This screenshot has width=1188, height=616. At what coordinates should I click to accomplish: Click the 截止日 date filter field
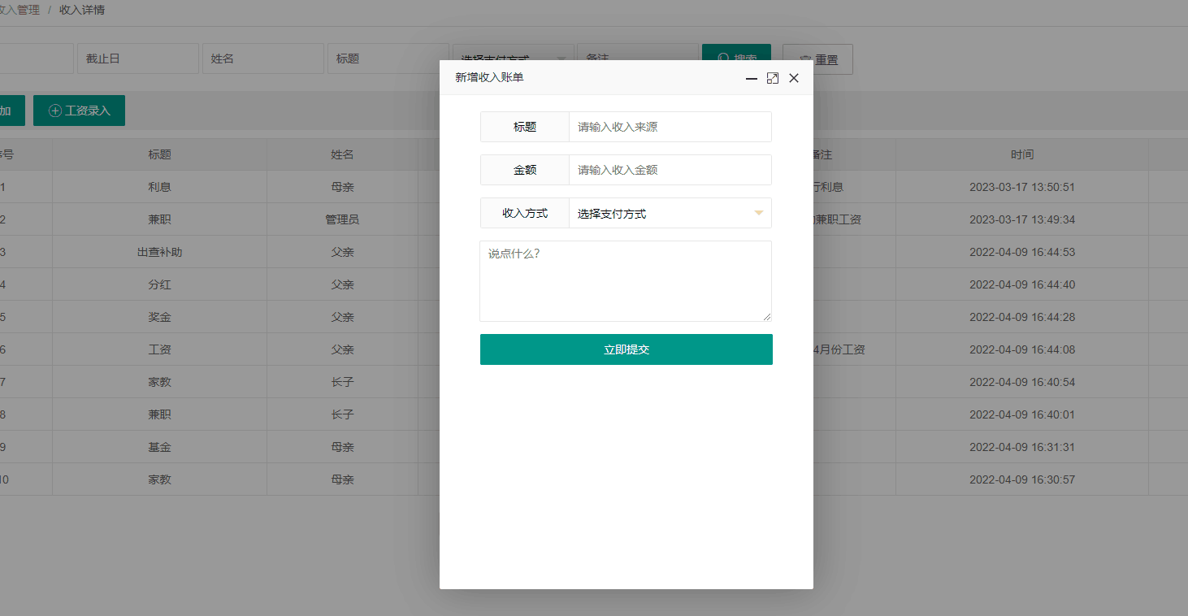pyautogui.click(x=137, y=58)
